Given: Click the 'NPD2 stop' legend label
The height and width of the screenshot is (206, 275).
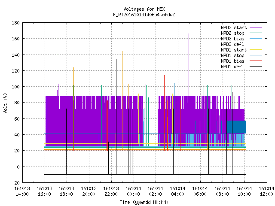Looking at the screenshot, I should [232, 33].
